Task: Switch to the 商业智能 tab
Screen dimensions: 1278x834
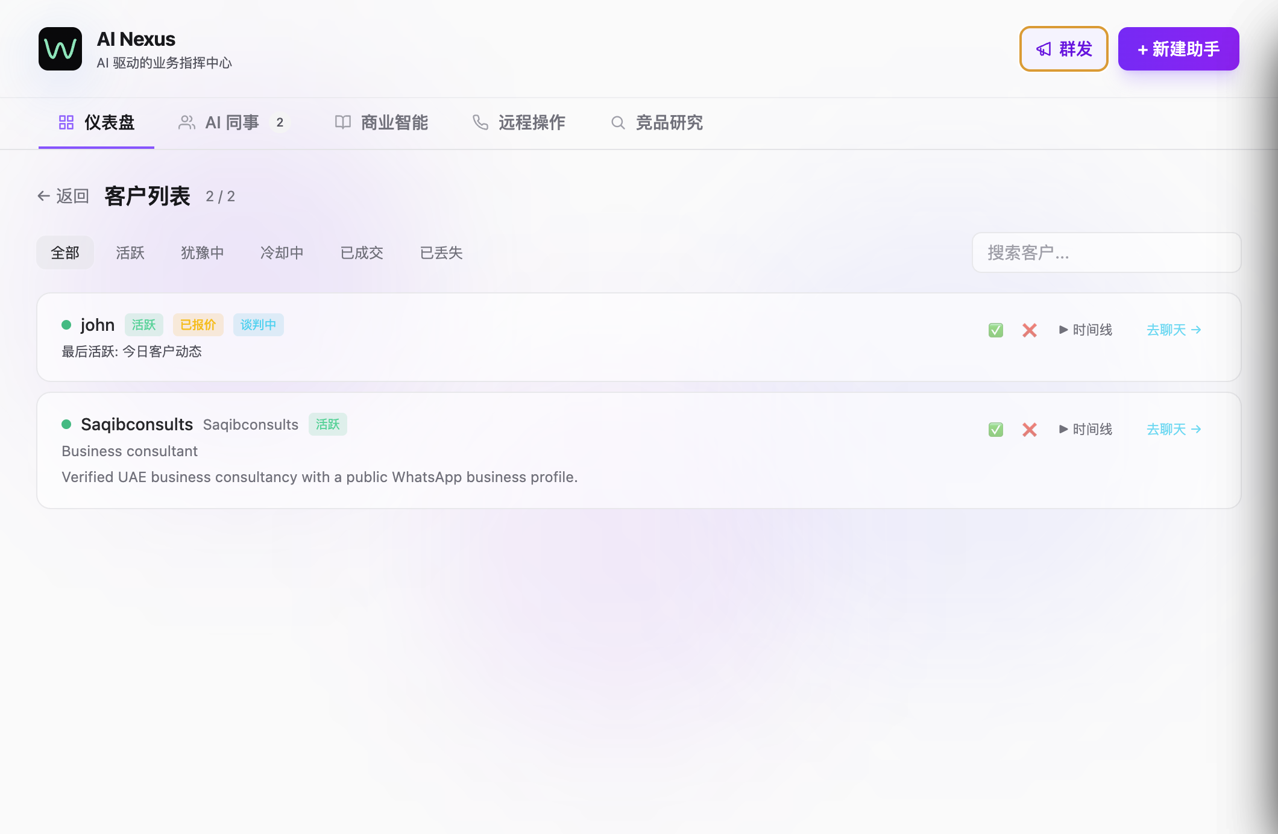Action: [382, 123]
